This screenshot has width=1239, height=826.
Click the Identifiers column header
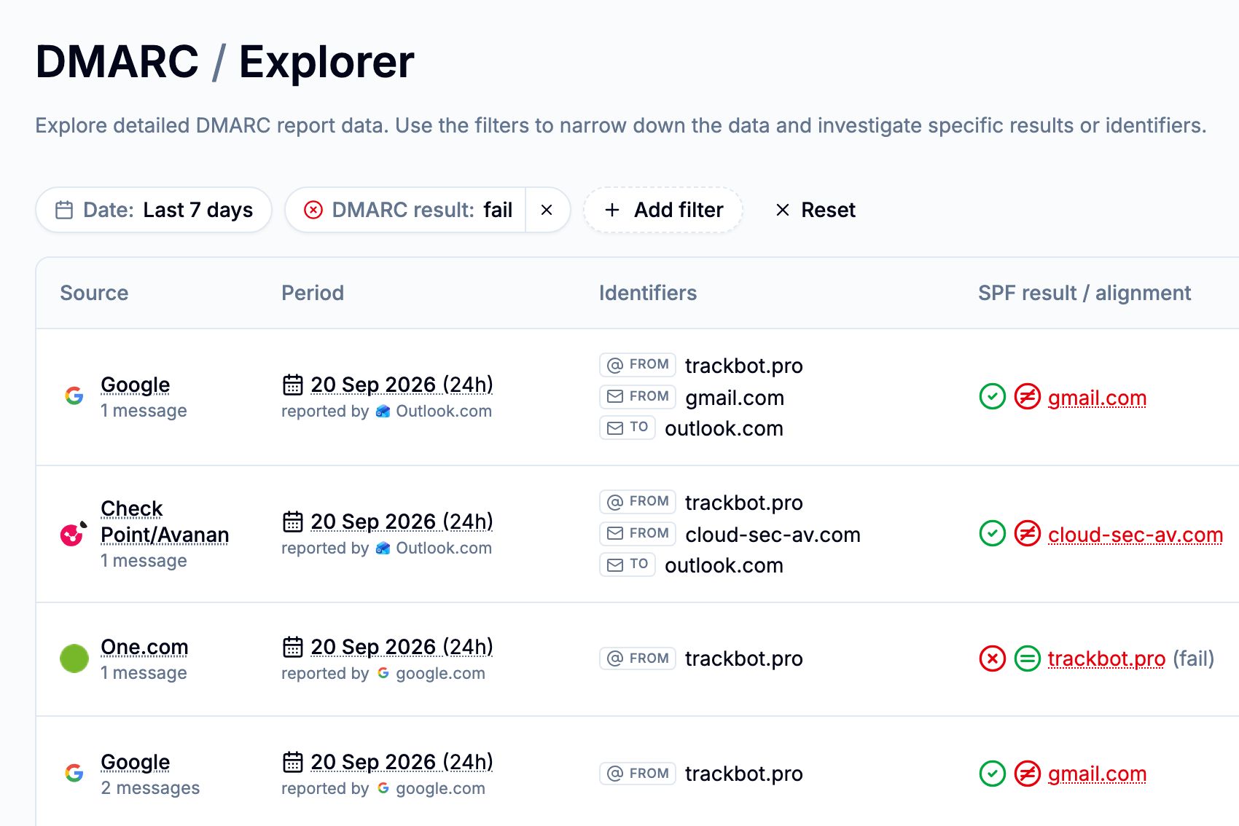tap(648, 293)
